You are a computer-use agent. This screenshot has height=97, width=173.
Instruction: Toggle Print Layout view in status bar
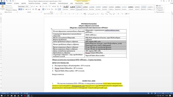(x=152, y=93)
